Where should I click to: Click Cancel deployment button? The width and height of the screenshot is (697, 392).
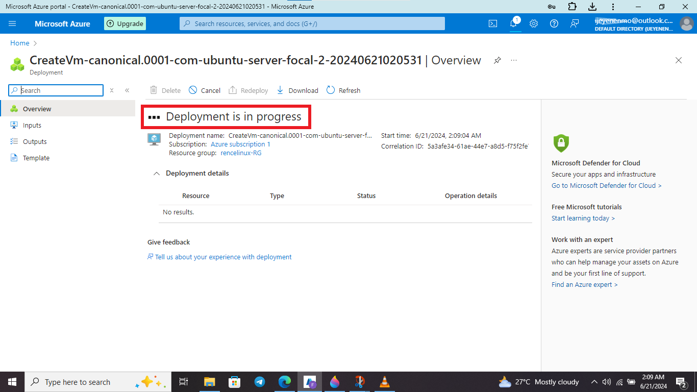tap(205, 90)
